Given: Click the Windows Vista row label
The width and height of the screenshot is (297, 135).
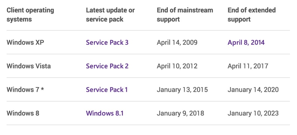Looking at the screenshot, I should coord(29,66).
